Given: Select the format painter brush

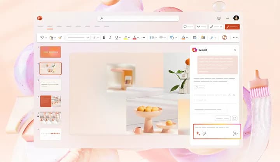Looking at the screenshot, I should 60,38.
